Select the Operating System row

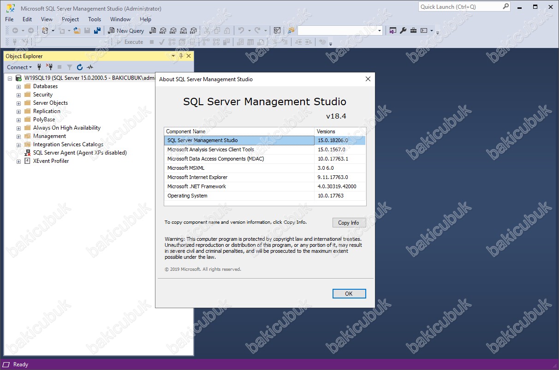pos(265,196)
